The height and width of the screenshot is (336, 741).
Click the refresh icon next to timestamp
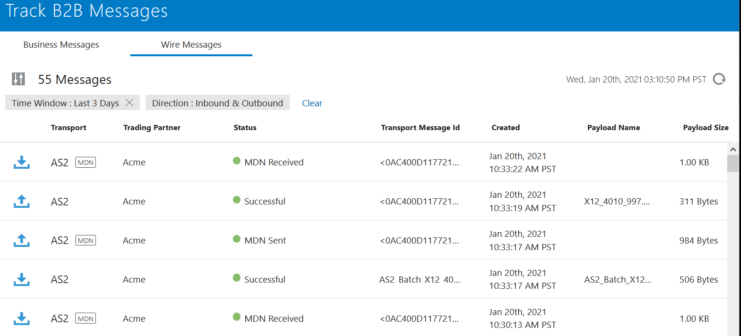click(719, 79)
